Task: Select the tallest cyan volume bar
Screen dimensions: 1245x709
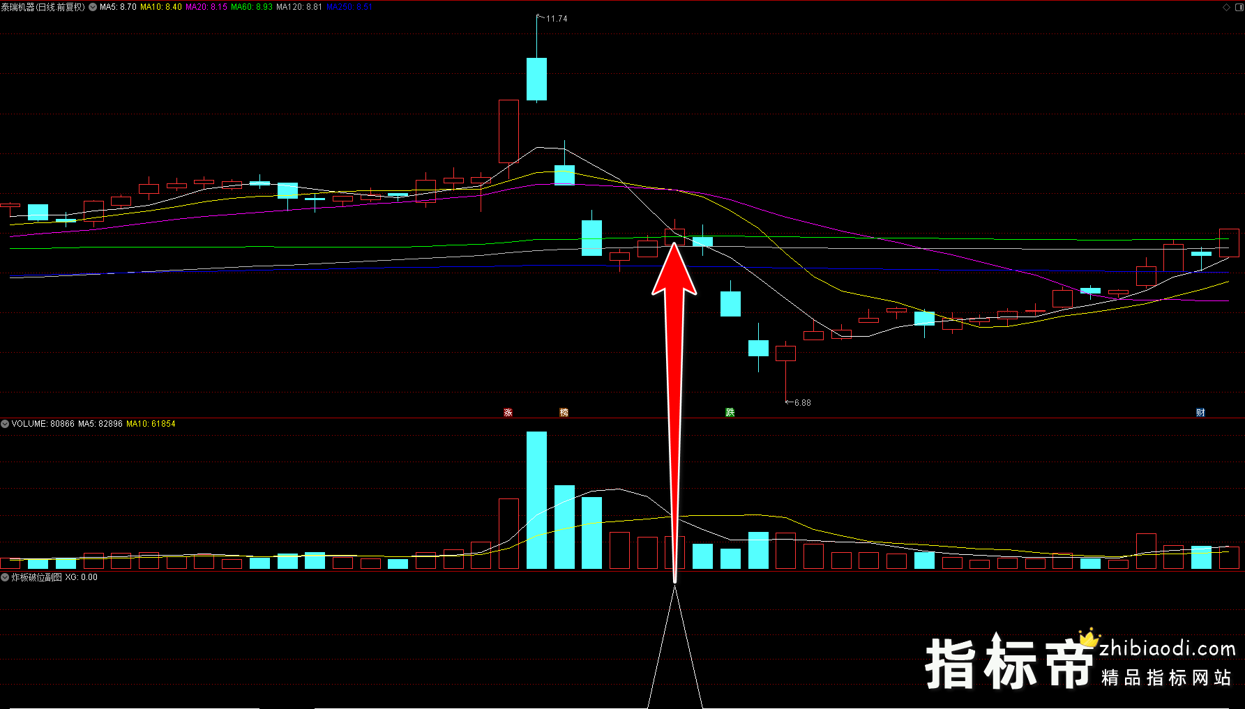Action: click(x=536, y=500)
